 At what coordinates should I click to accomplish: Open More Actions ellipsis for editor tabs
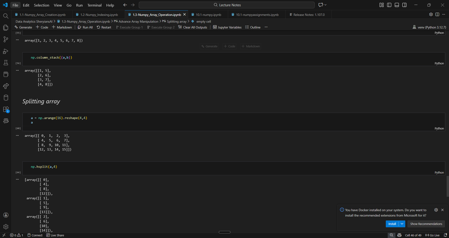coord(443,15)
